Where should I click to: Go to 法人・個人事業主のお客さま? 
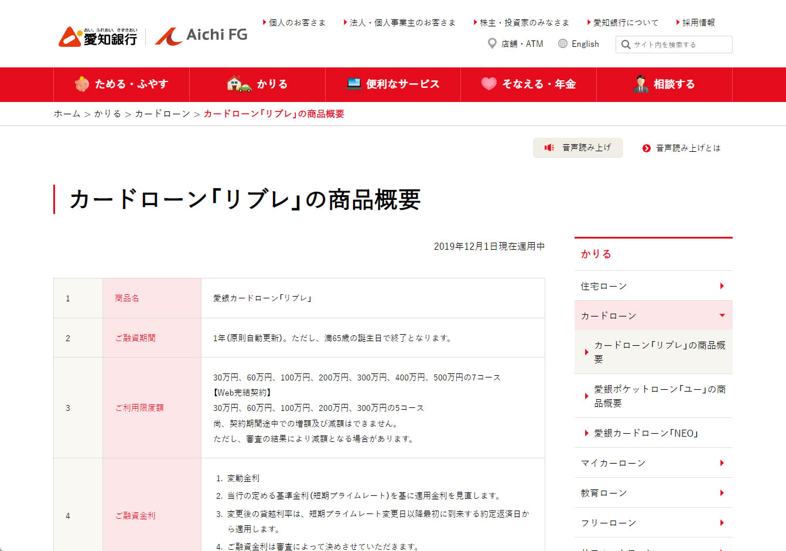[x=399, y=22]
